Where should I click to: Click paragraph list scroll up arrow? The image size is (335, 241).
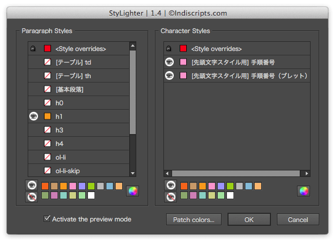(132, 46)
